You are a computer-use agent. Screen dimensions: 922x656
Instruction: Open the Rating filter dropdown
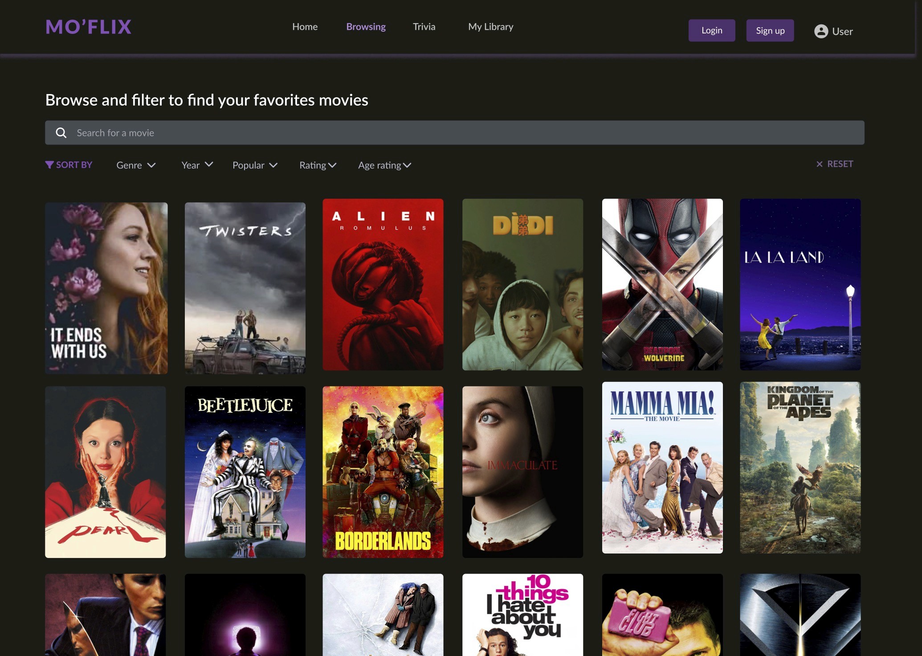pyautogui.click(x=318, y=165)
